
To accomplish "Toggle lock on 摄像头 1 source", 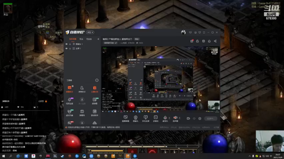I will coord(70,44).
